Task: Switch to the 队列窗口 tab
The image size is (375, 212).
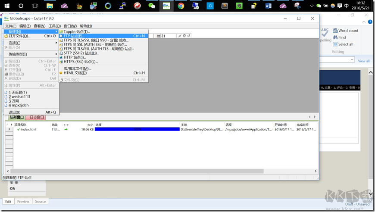Action: coord(16,117)
